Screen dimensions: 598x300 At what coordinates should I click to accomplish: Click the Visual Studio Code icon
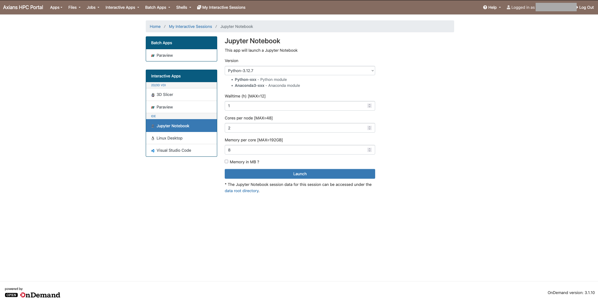(153, 150)
